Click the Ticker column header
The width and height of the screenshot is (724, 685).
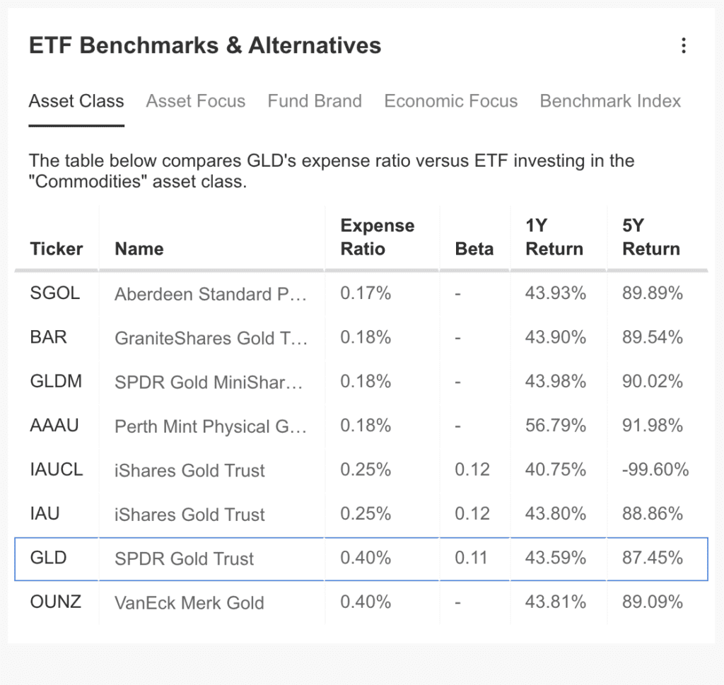coord(57,249)
